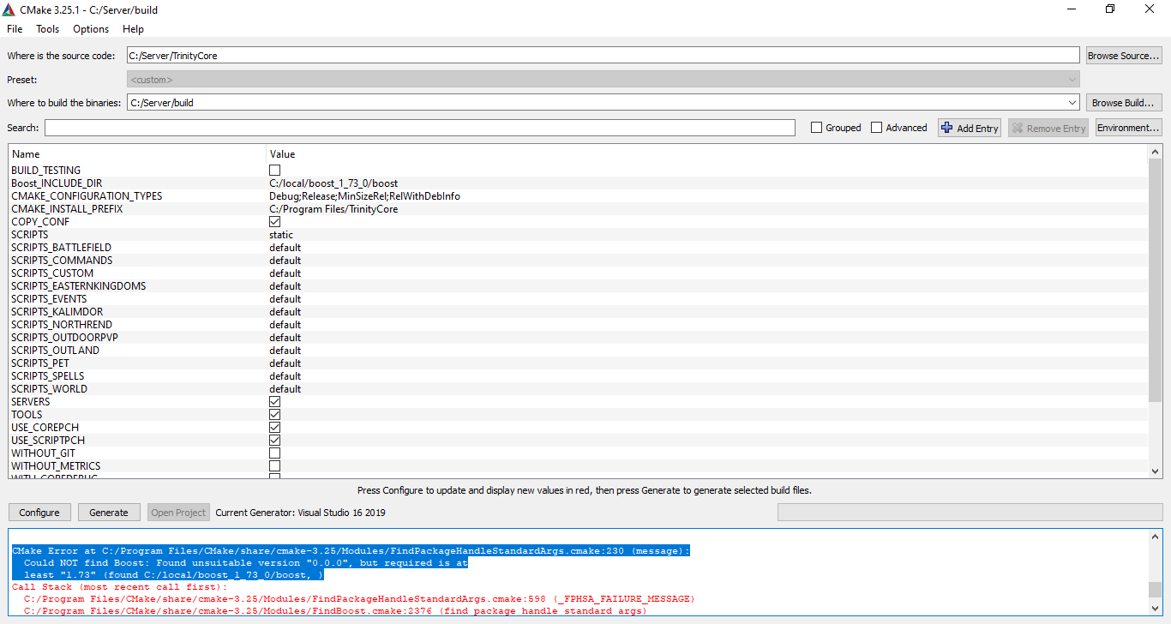Click the Generate button

pos(109,513)
